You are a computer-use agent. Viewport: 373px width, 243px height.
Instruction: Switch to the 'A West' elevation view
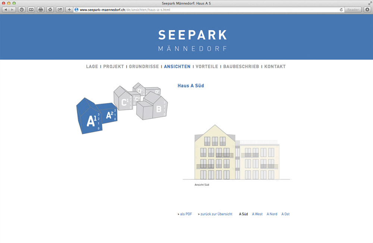(x=257, y=214)
